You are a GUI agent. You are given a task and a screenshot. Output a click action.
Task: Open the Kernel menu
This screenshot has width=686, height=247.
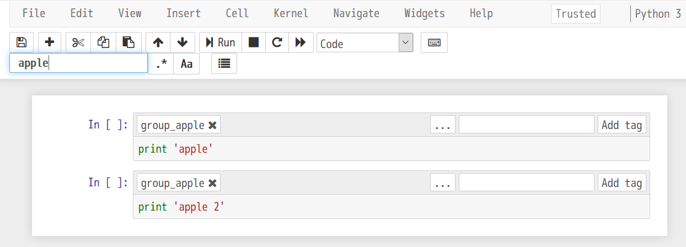point(291,13)
